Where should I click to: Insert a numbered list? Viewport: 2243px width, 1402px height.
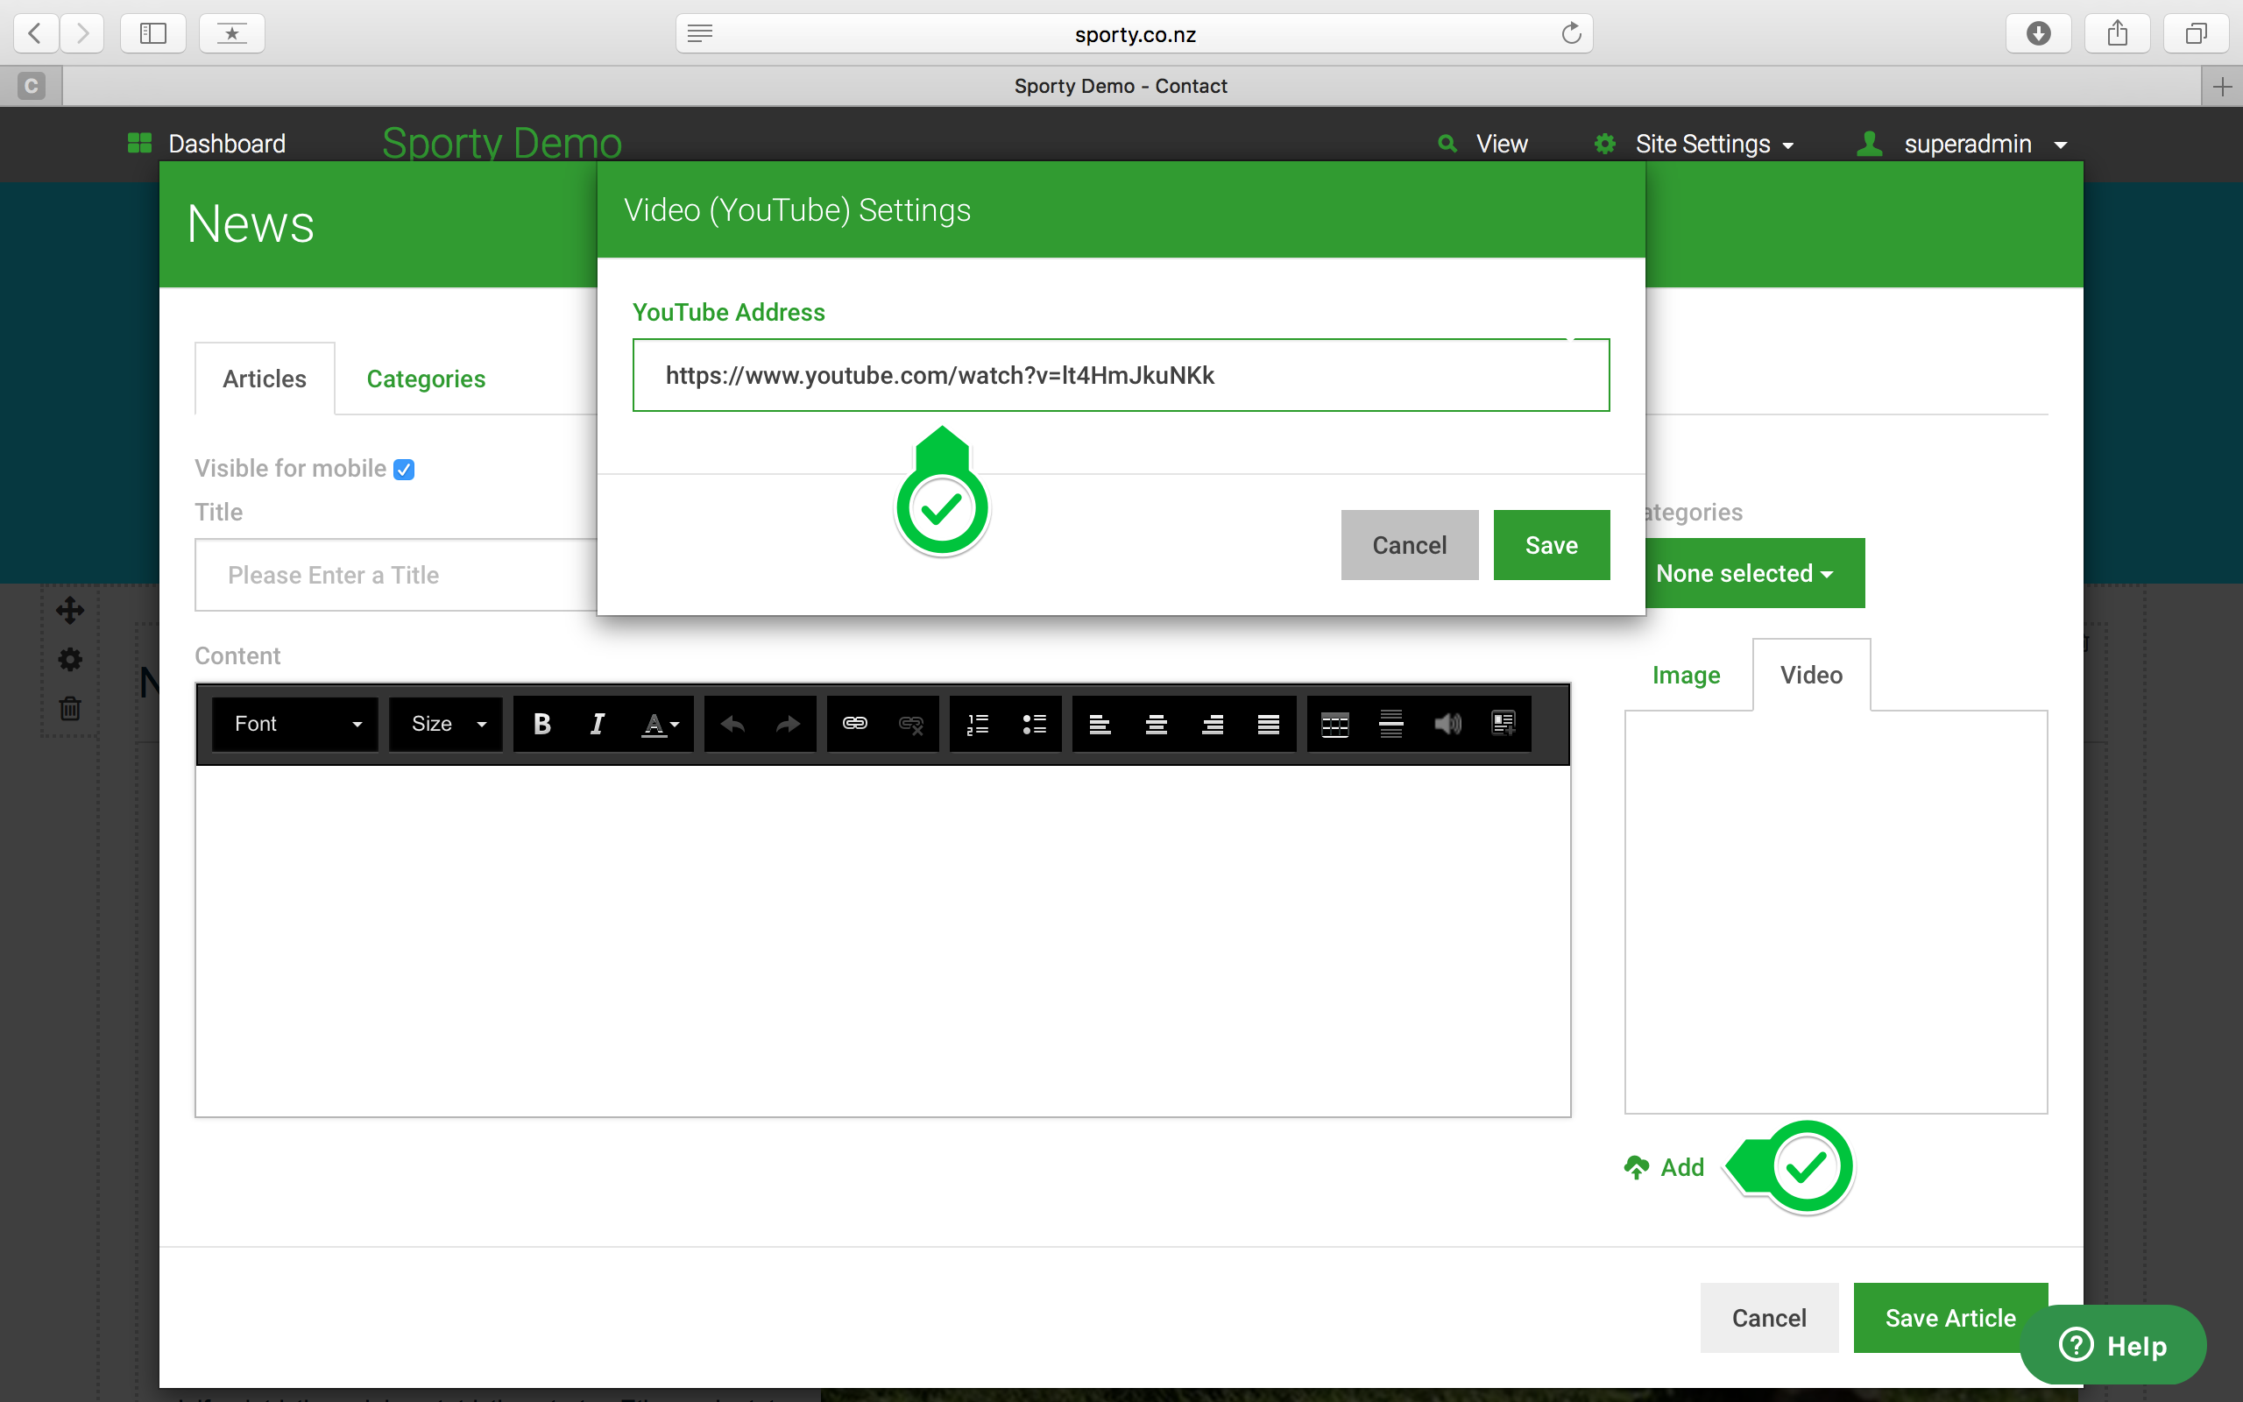click(978, 724)
